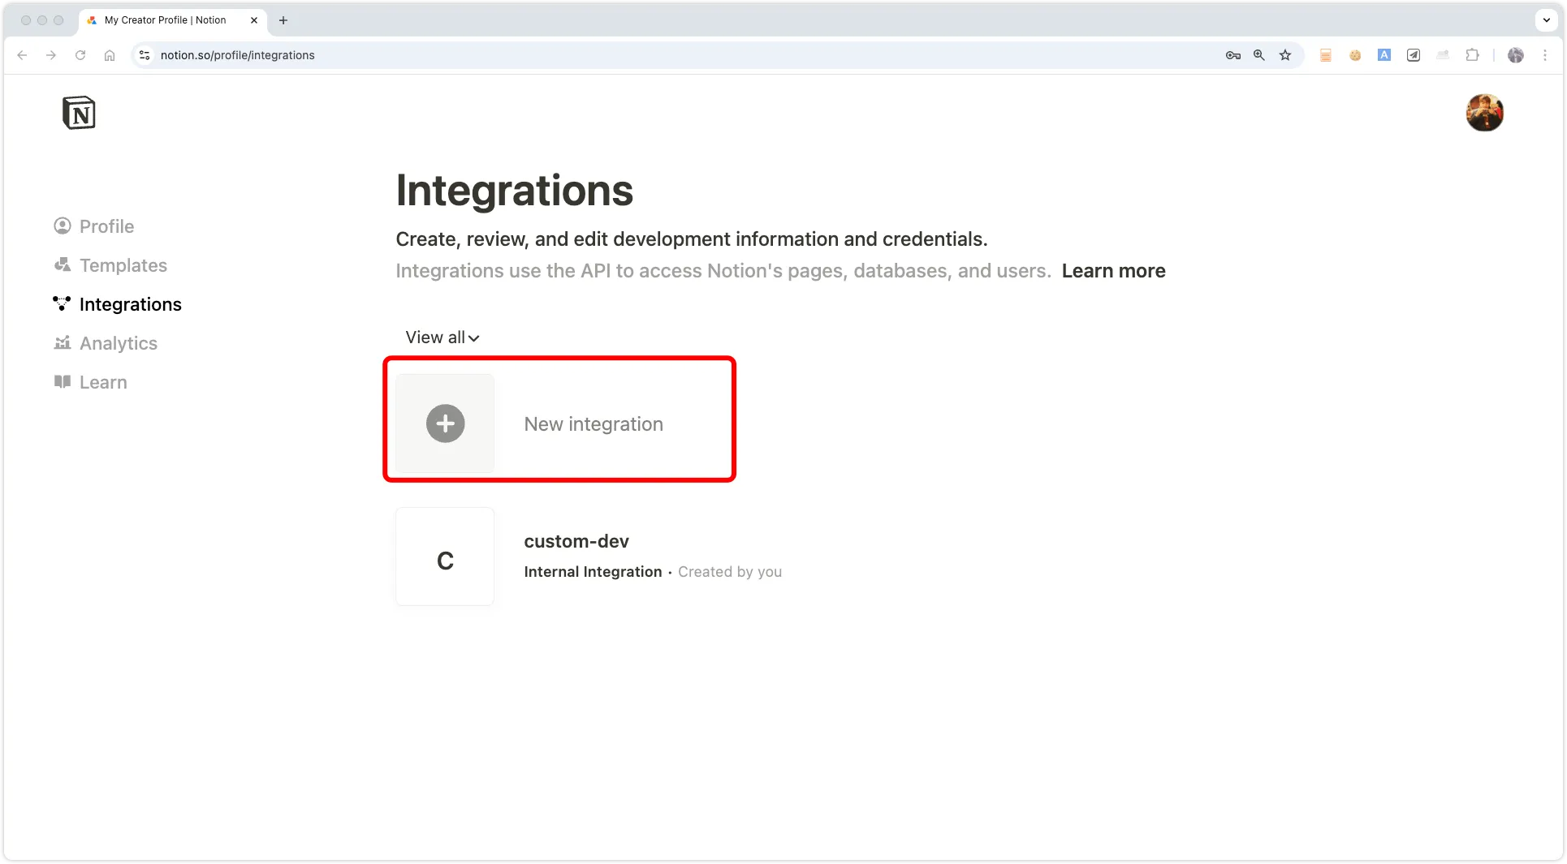
Task: Open the tab search chevron dropdown
Action: [1547, 20]
